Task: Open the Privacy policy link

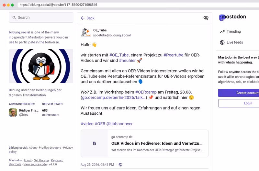Action: 68,148
